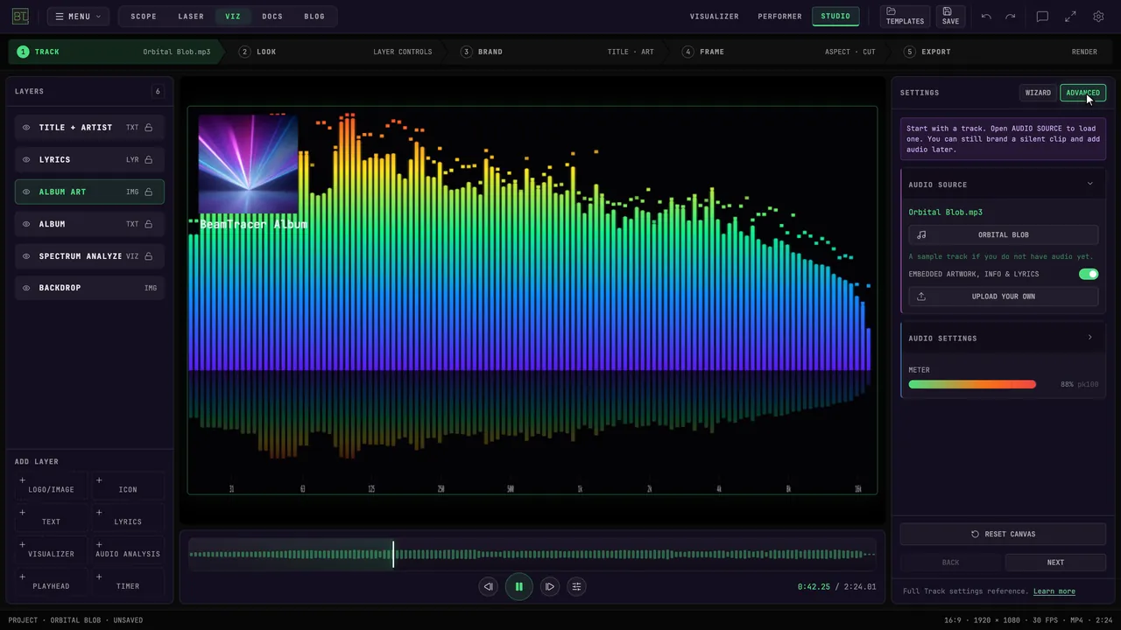
Task: Pause playback with the pause button
Action: 518,586
